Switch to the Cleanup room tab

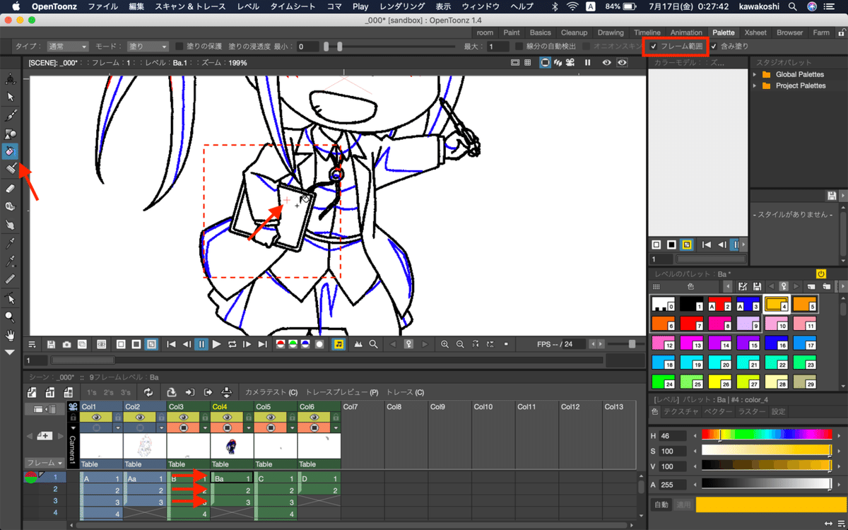[x=574, y=33]
